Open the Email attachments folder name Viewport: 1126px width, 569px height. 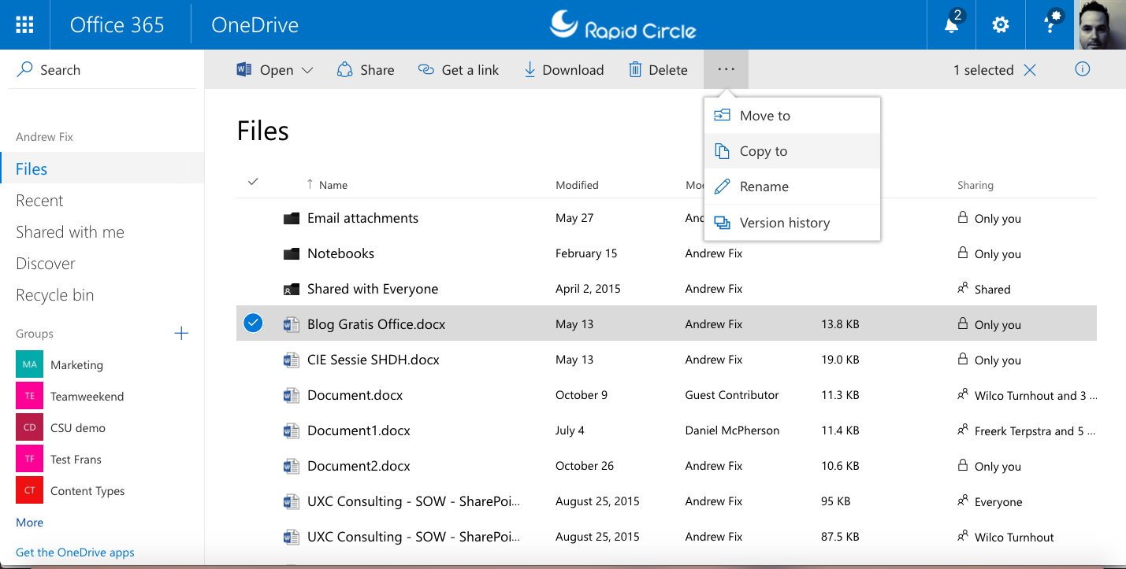[x=362, y=218]
